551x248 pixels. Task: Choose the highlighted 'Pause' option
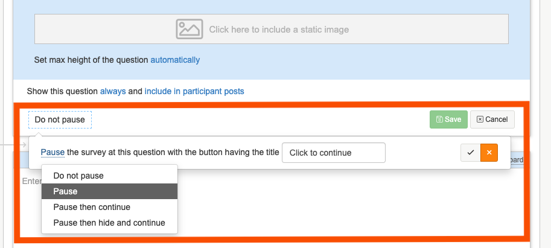click(65, 191)
